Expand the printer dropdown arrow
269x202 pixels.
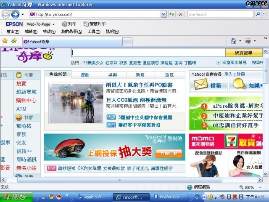255,41
